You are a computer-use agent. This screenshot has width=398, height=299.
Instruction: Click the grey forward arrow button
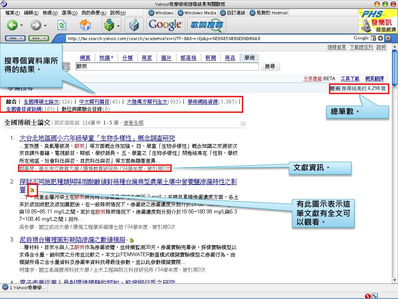[x=36, y=25]
